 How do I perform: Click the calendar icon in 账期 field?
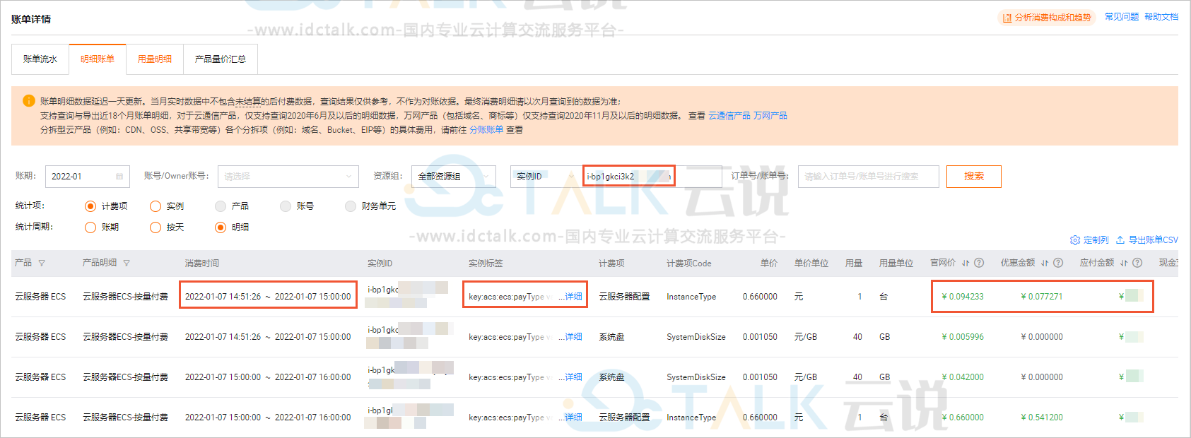click(x=119, y=177)
